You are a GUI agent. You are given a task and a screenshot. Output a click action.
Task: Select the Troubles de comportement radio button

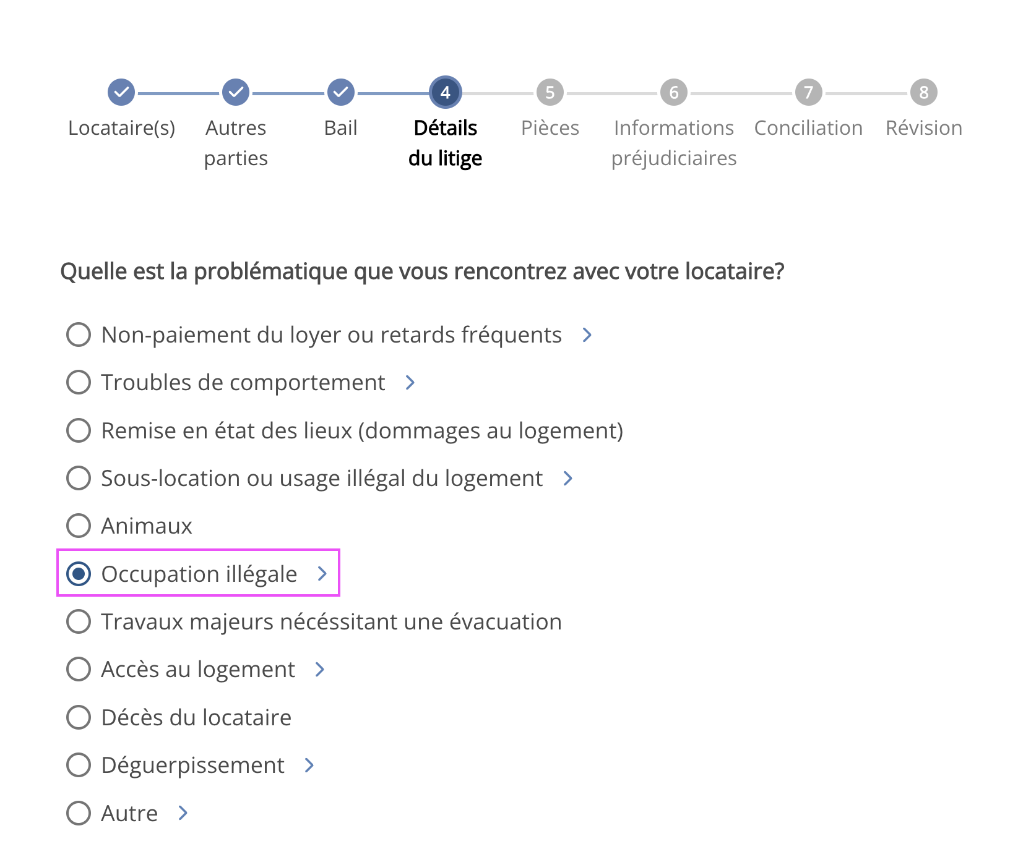[79, 382]
